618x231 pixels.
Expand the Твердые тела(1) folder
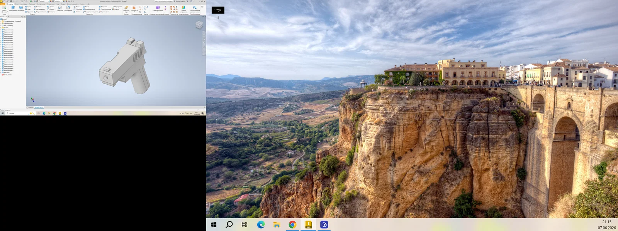tap(1, 23)
